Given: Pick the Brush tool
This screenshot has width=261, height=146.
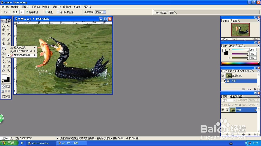Looking at the screenshot, I should click(x=8, y=39).
